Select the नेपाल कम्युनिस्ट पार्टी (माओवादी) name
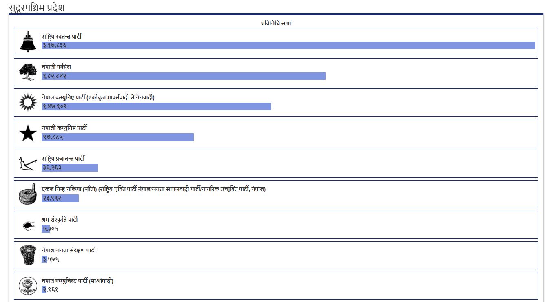Image resolution: width=547 pixels, height=302 pixels. [77, 281]
